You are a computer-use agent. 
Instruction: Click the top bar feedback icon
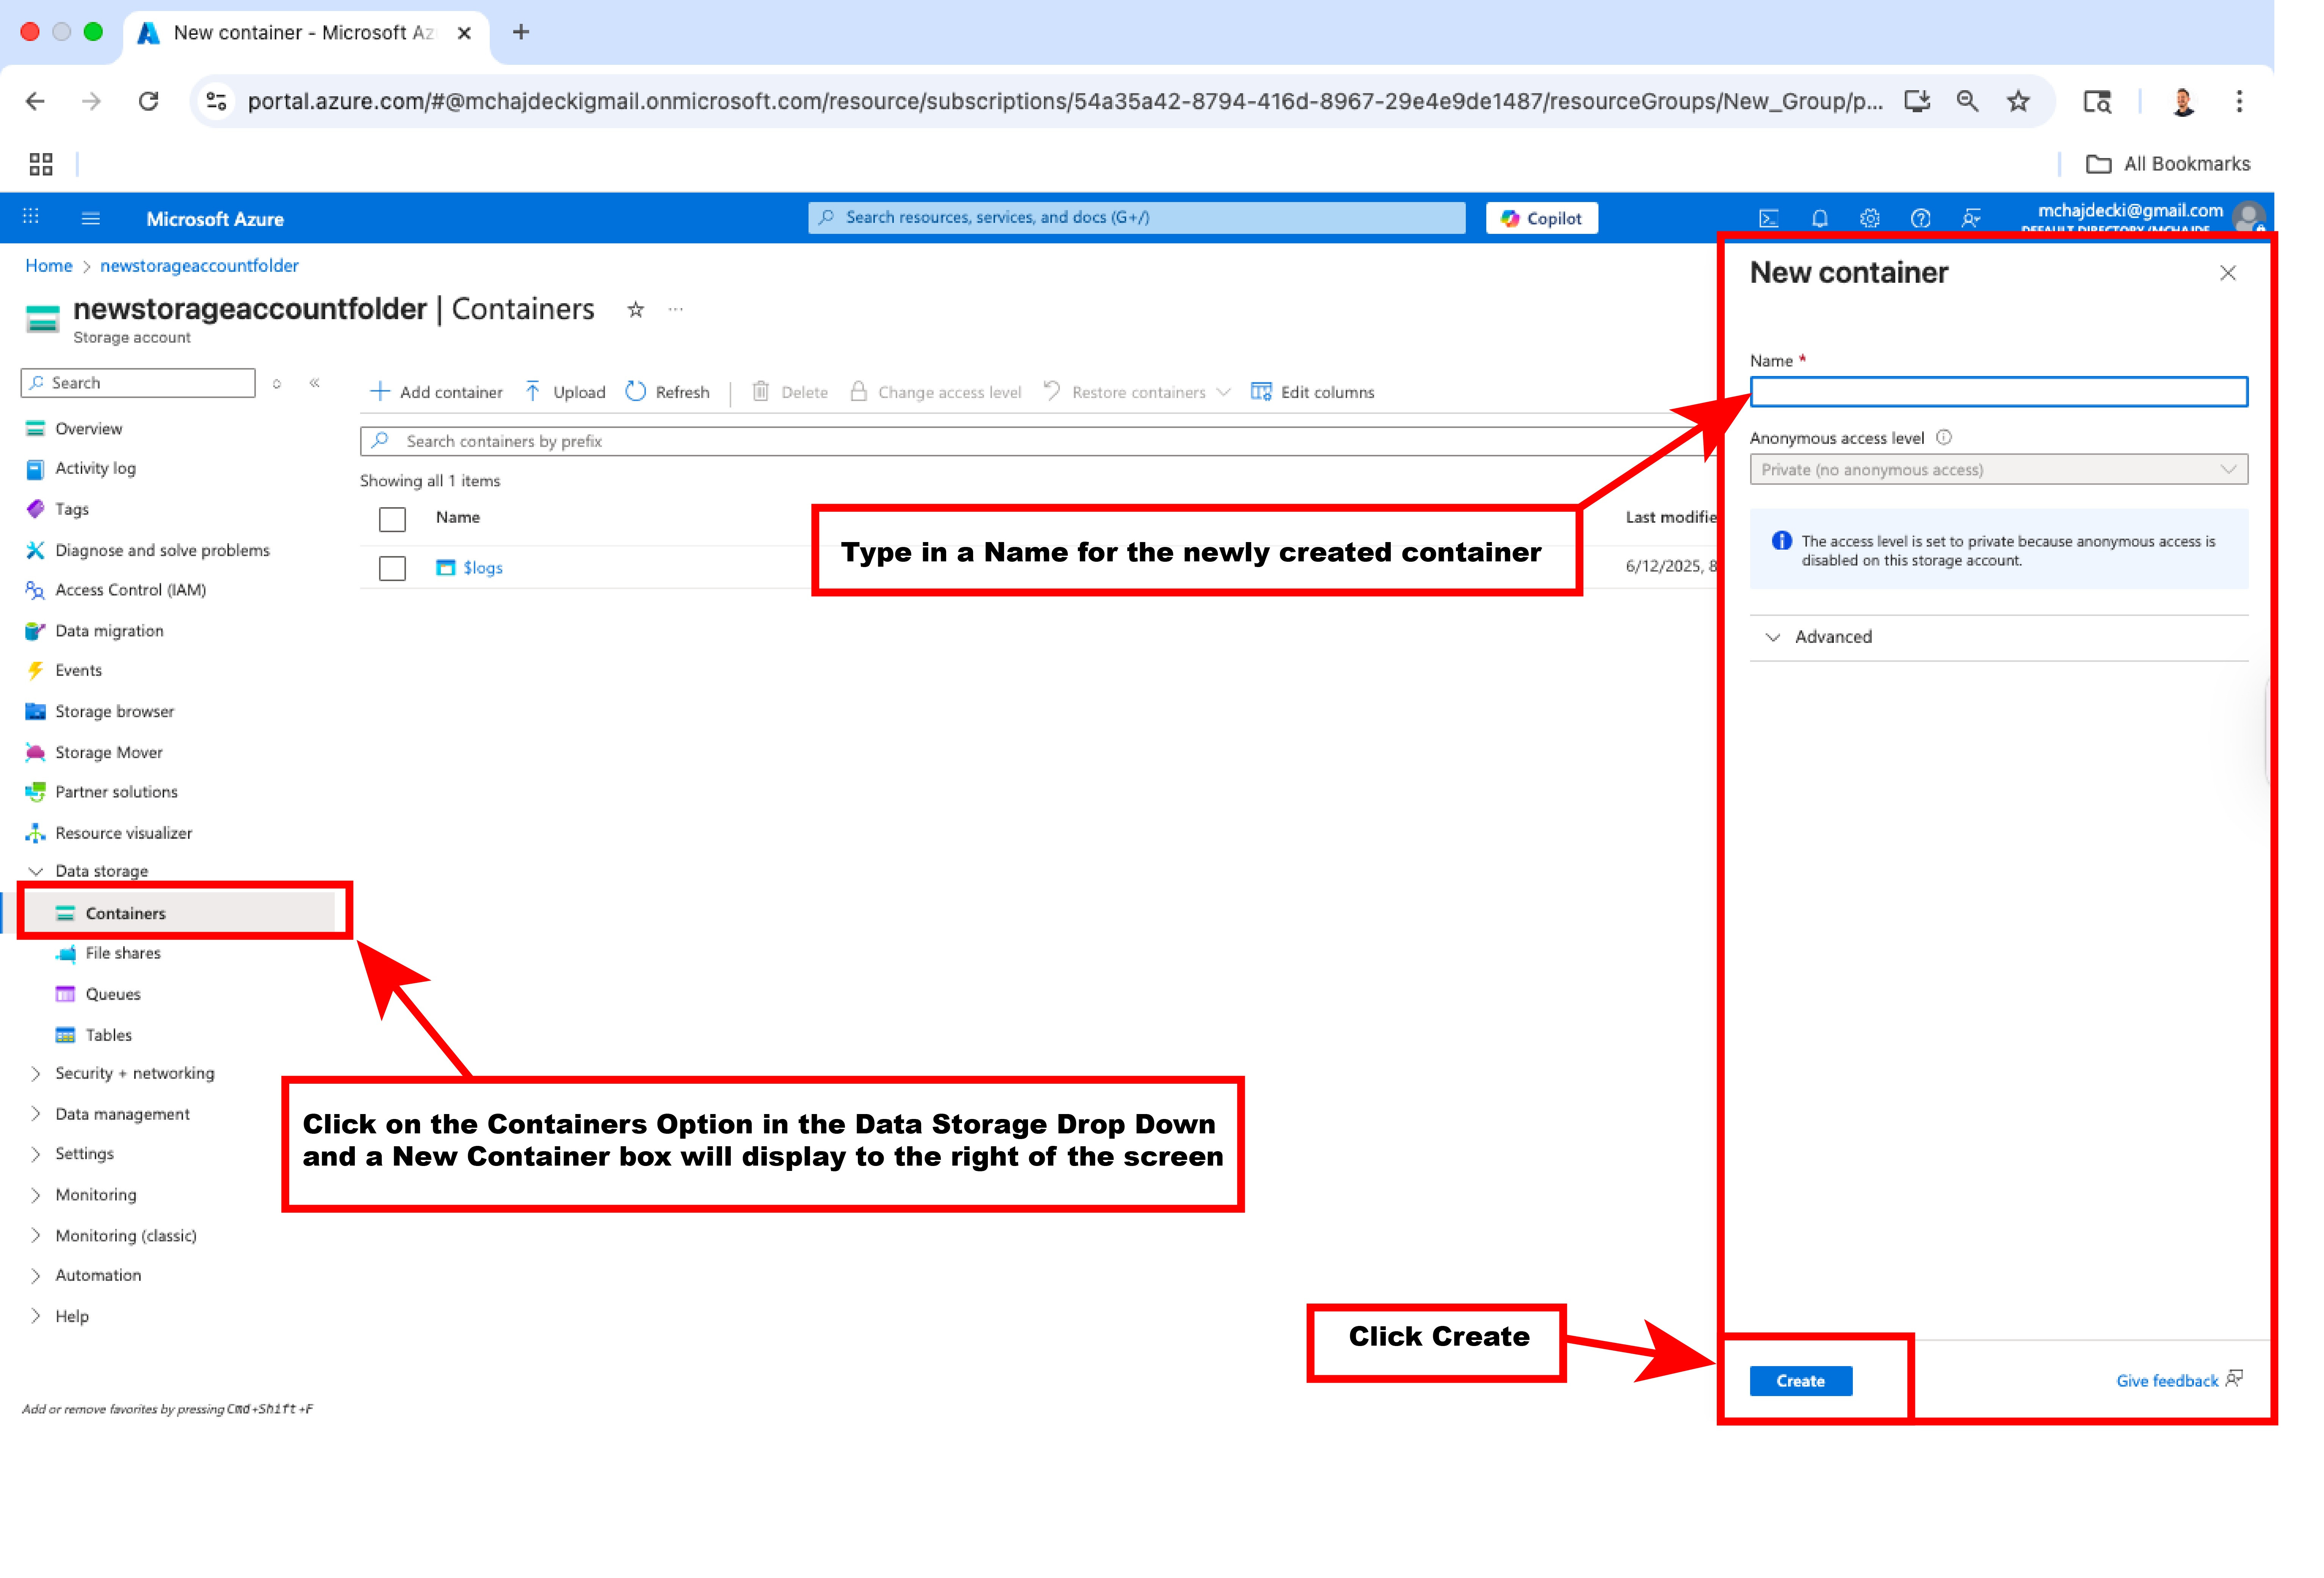(x=1971, y=218)
